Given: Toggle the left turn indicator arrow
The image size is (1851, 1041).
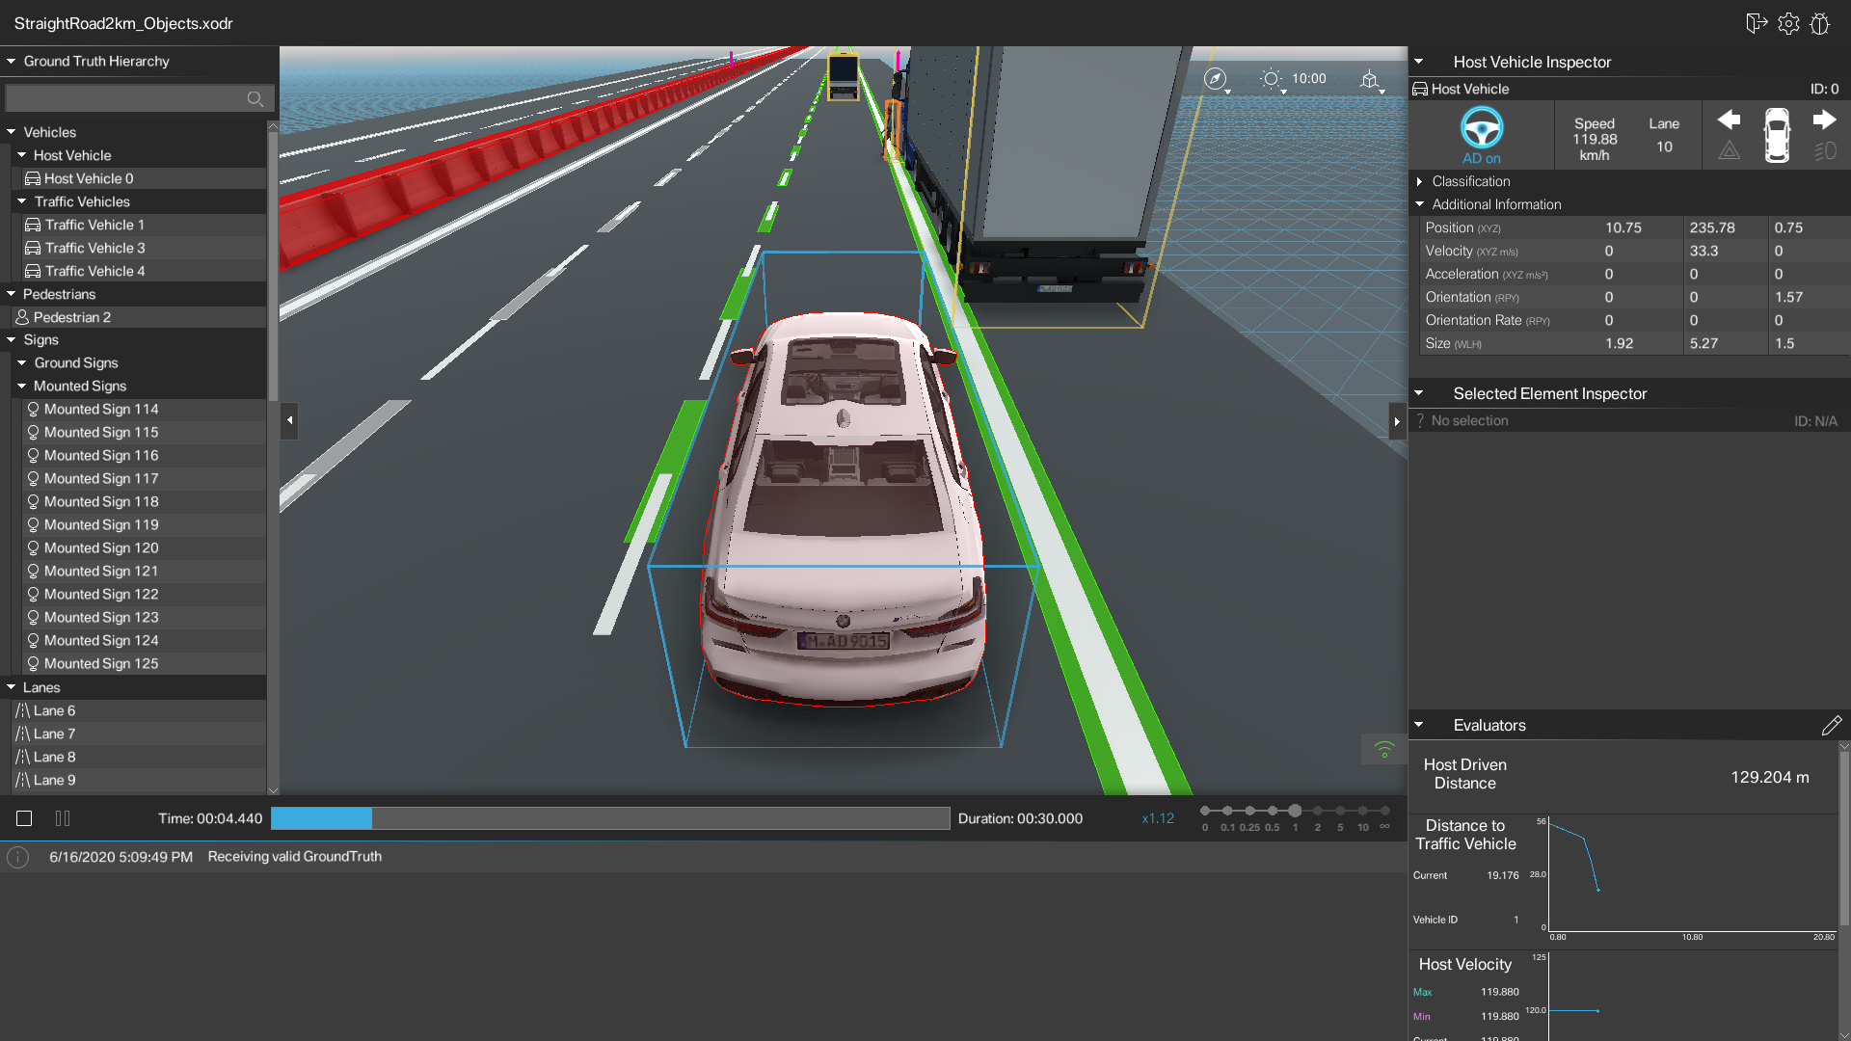Looking at the screenshot, I should [1730, 120].
